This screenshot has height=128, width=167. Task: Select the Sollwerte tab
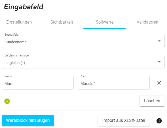105,22
